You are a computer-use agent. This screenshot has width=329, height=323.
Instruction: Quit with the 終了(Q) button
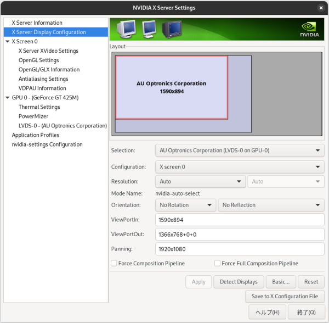point(306,312)
